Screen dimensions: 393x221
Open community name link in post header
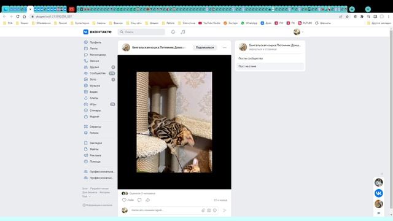[159, 47]
